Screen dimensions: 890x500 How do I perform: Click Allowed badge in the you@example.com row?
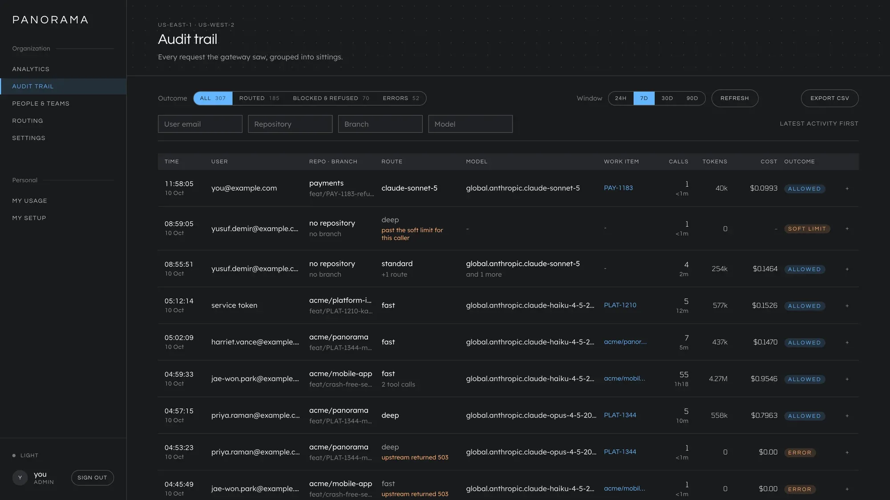(804, 188)
